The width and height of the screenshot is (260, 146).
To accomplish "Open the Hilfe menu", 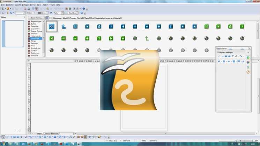I will pos(58,5).
